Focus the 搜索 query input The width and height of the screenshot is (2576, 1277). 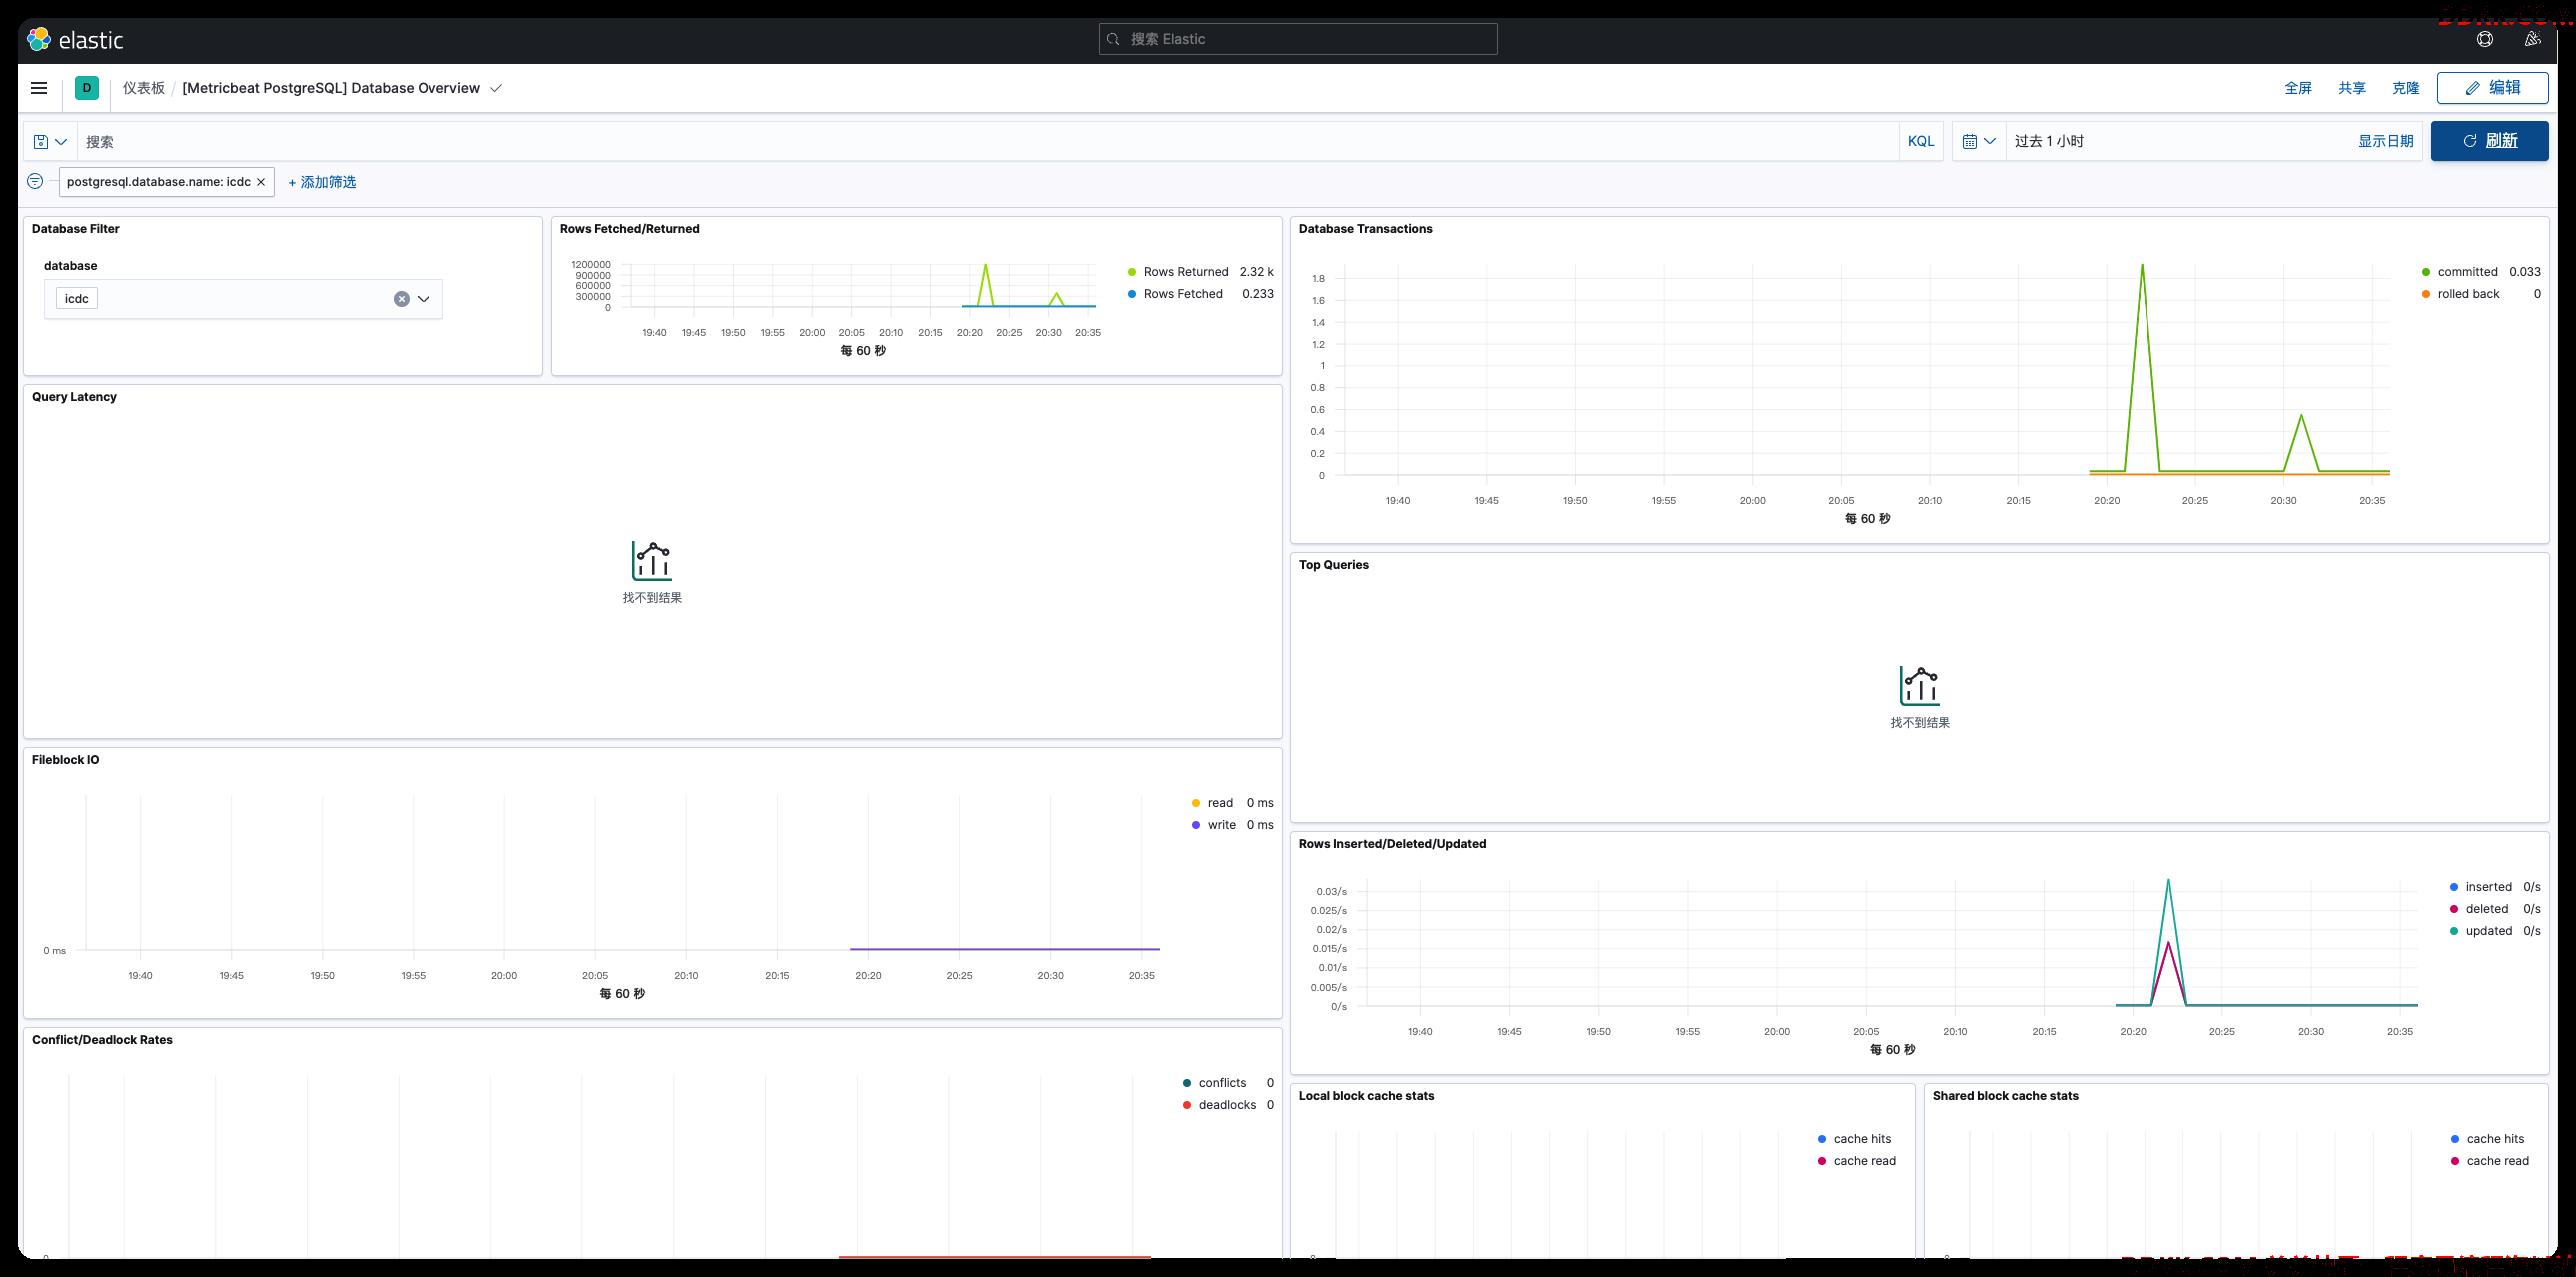coord(988,141)
